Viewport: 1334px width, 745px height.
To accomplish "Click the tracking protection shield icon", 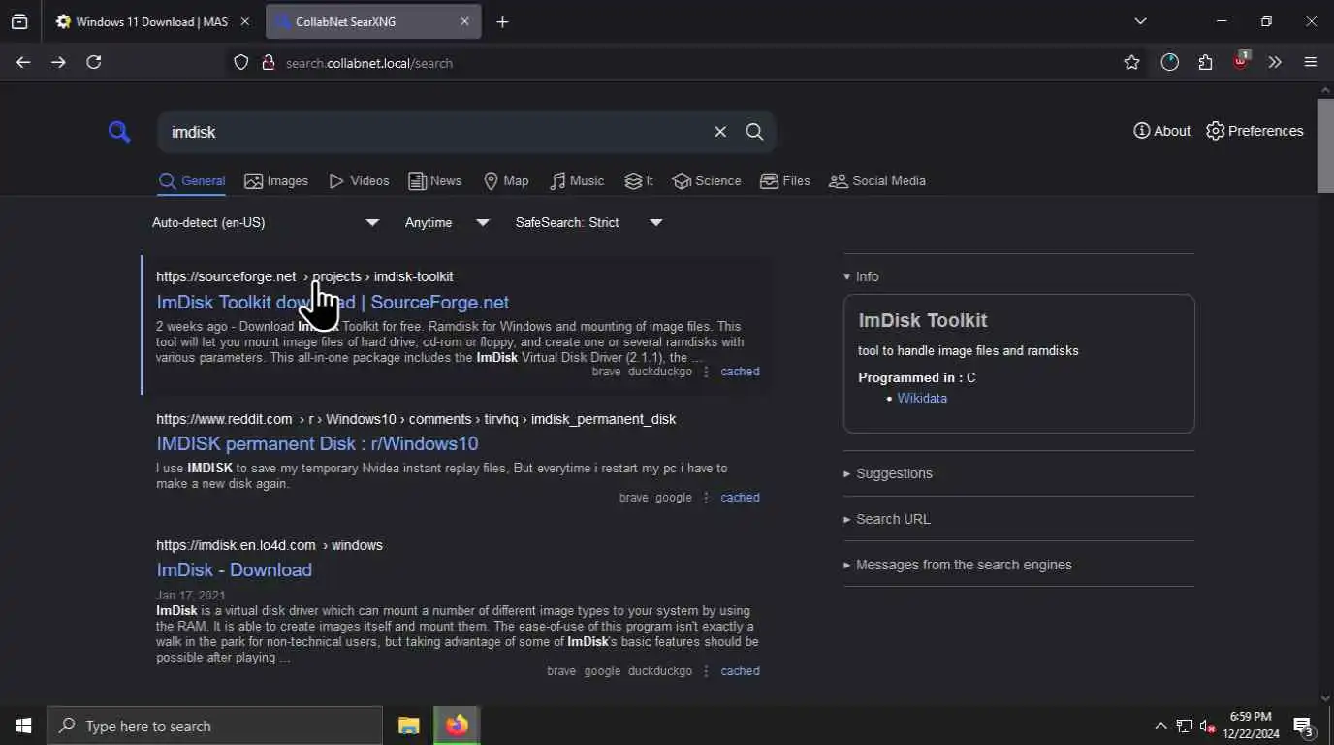I will point(241,63).
